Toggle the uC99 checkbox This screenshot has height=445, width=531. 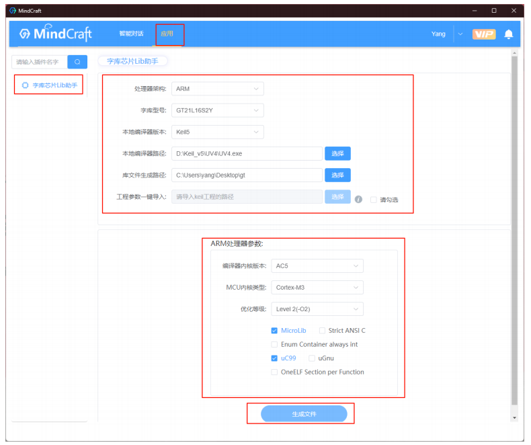(274, 358)
